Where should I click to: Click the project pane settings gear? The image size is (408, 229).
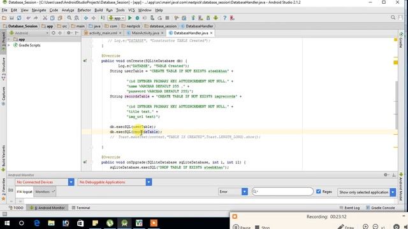pyautogui.click(x=69, y=33)
